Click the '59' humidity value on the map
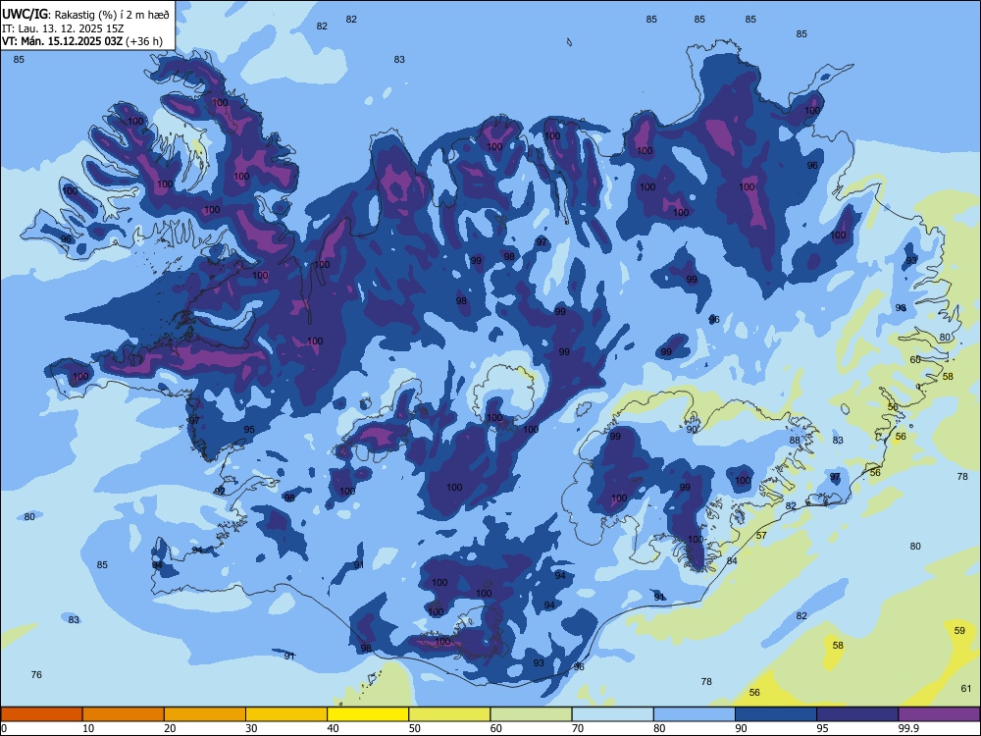The image size is (981, 736). click(959, 631)
